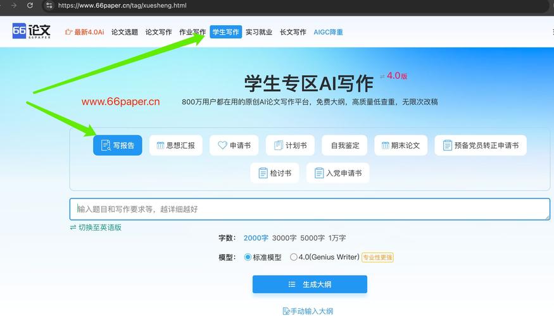Viewport: 554px width, 316px height.
Task: Open 长文写作 navigation item
Action: click(x=293, y=32)
